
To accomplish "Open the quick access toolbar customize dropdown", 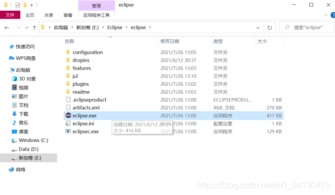I will pos(32,5).
